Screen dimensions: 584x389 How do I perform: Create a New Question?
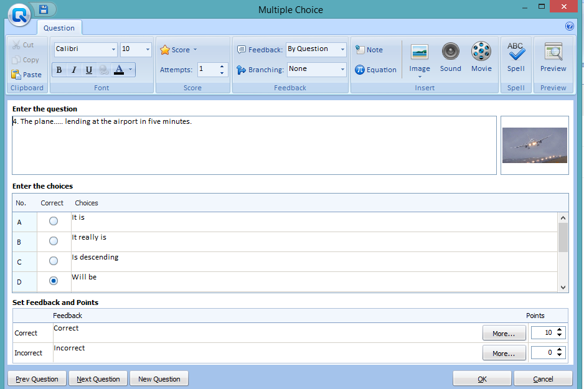pyautogui.click(x=159, y=379)
